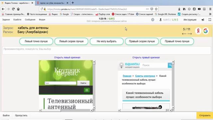Close the Яндекс.Толока tab
Viewport: 213px width, 120px height.
(32, 3)
